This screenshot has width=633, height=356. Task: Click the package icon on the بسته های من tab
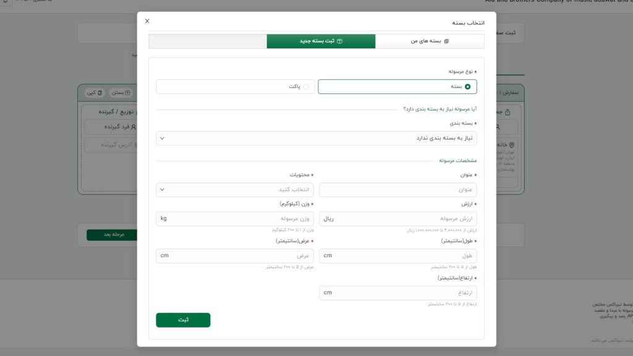coord(446,41)
